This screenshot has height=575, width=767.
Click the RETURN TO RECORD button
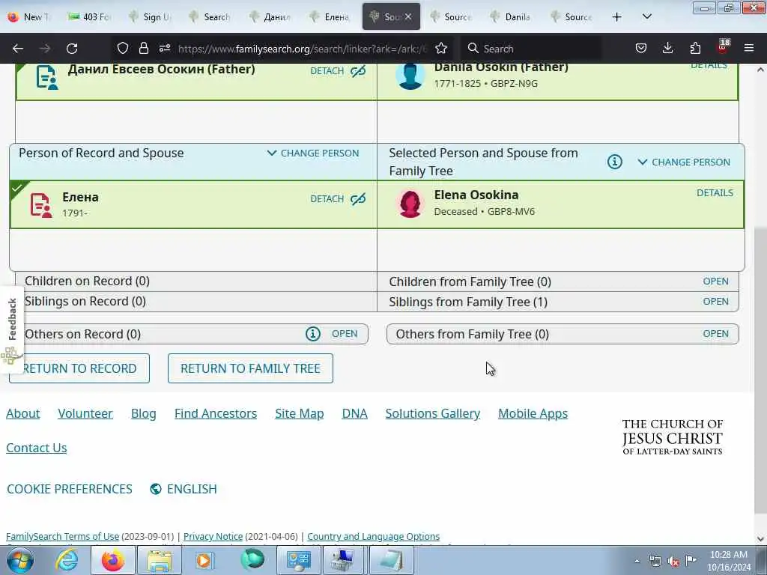(79, 368)
